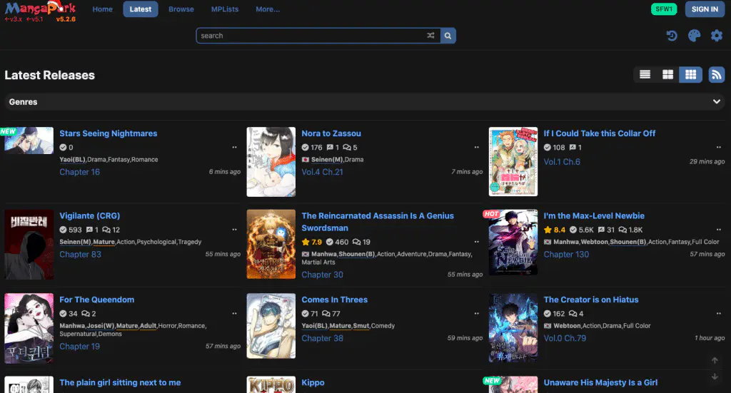731x393 pixels.
Task: Open Vol.0 Ch.79 of Creator is on Hiatus
Action: pos(565,338)
